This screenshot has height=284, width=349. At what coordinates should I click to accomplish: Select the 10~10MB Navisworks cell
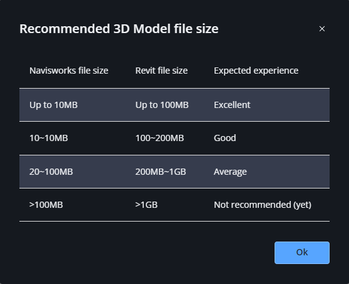click(x=49, y=138)
